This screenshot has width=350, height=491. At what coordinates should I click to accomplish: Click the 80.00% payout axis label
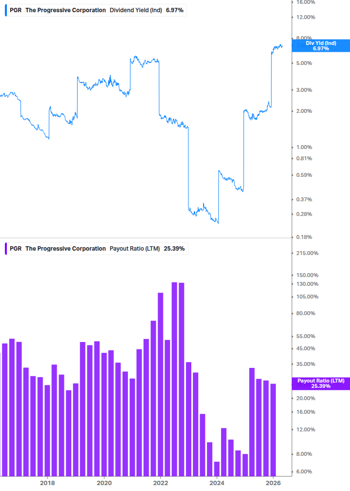pos(306,314)
